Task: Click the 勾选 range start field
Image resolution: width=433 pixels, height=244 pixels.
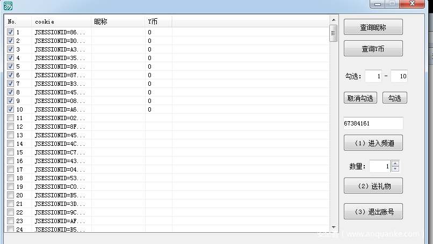Action: (373, 77)
